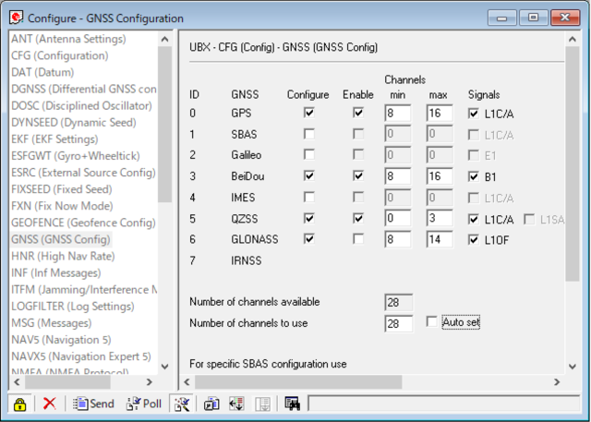Click the greyed-out table icon before the binoculars
The image size is (591, 422).
262,404
